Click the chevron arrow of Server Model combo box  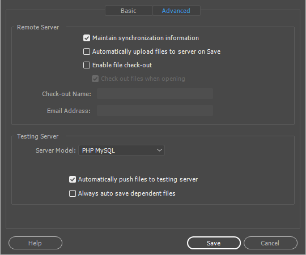(x=159, y=150)
